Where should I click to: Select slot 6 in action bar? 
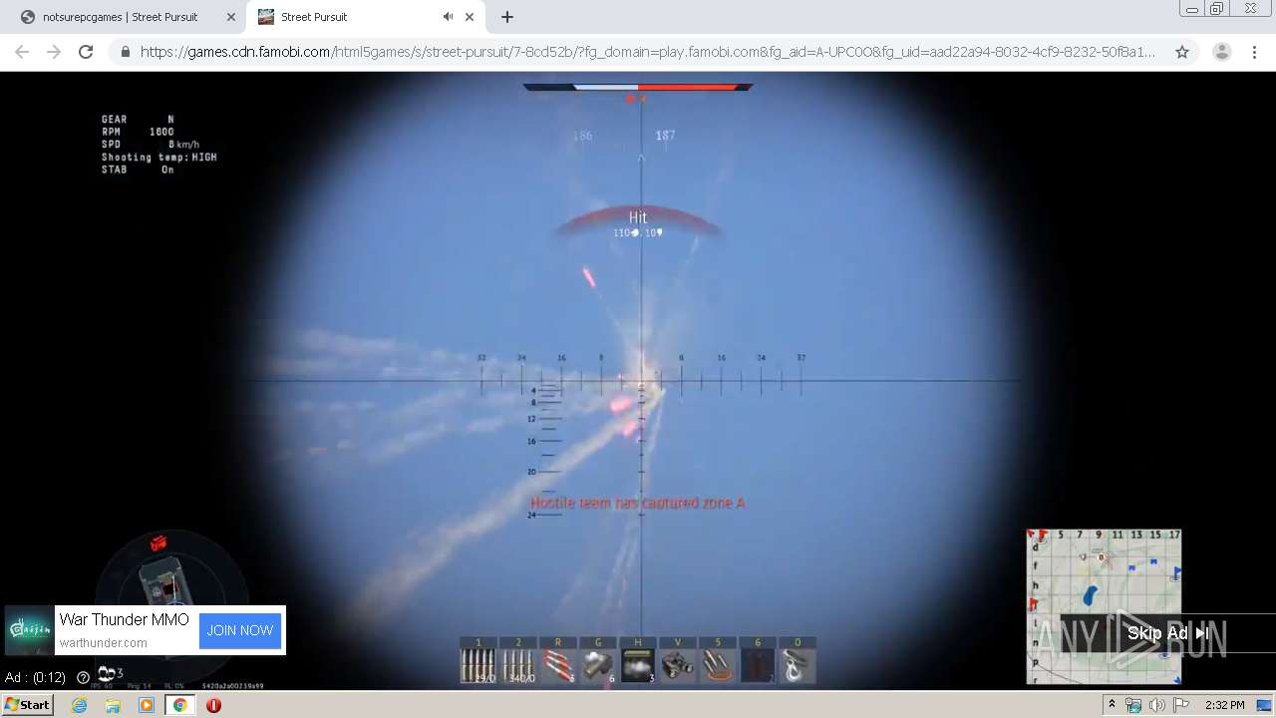(x=758, y=660)
